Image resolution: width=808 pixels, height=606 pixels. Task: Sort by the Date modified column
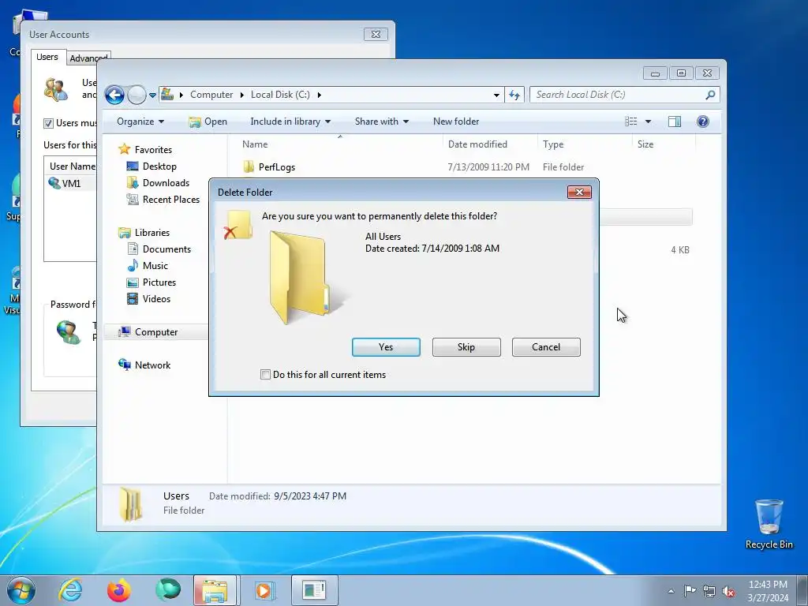point(490,144)
